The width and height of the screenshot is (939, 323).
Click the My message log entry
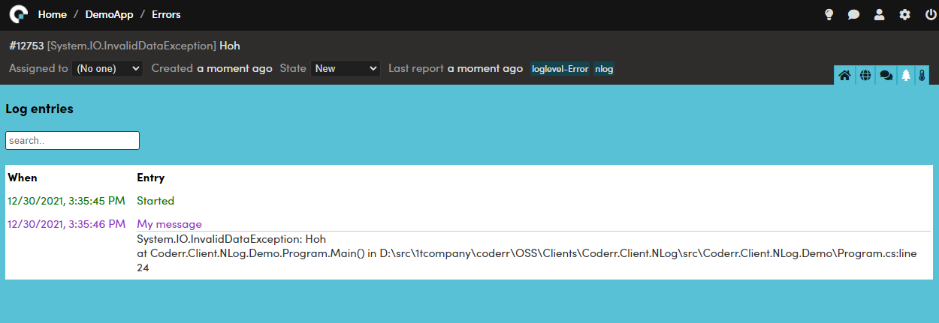point(169,224)
